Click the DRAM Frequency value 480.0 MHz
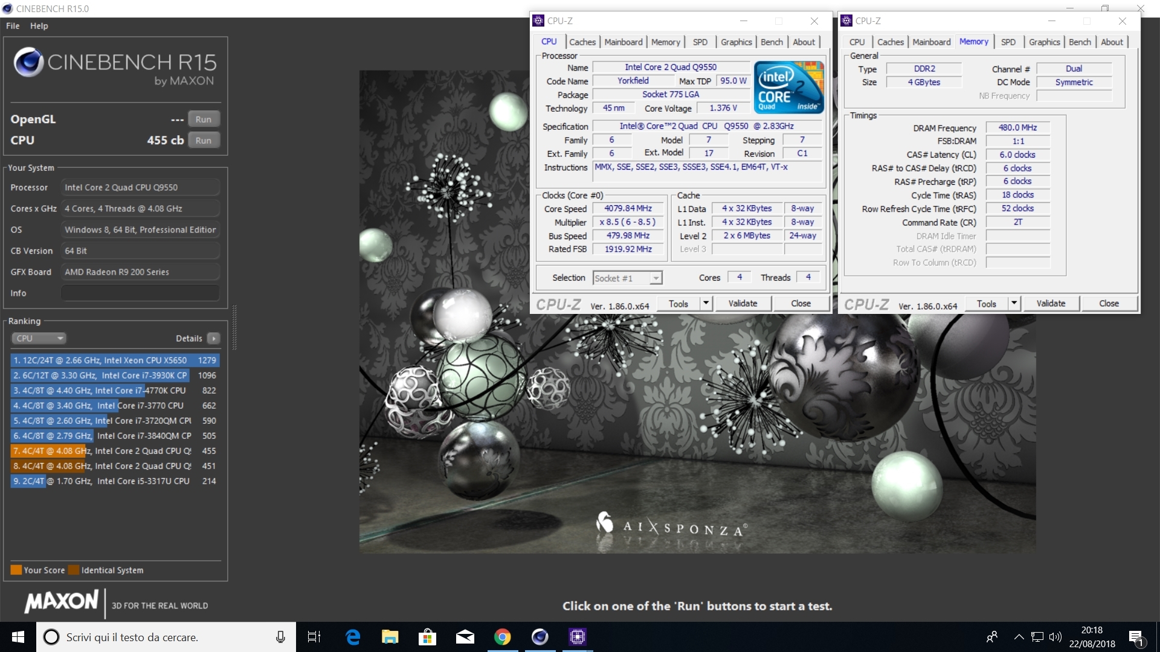 [1018, 127]
